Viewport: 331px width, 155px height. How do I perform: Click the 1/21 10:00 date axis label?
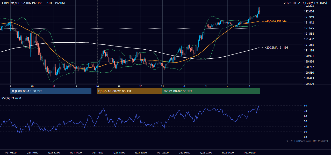[x=32, y=153]
